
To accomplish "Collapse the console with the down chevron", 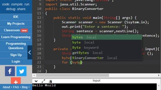I will point(36,81).
